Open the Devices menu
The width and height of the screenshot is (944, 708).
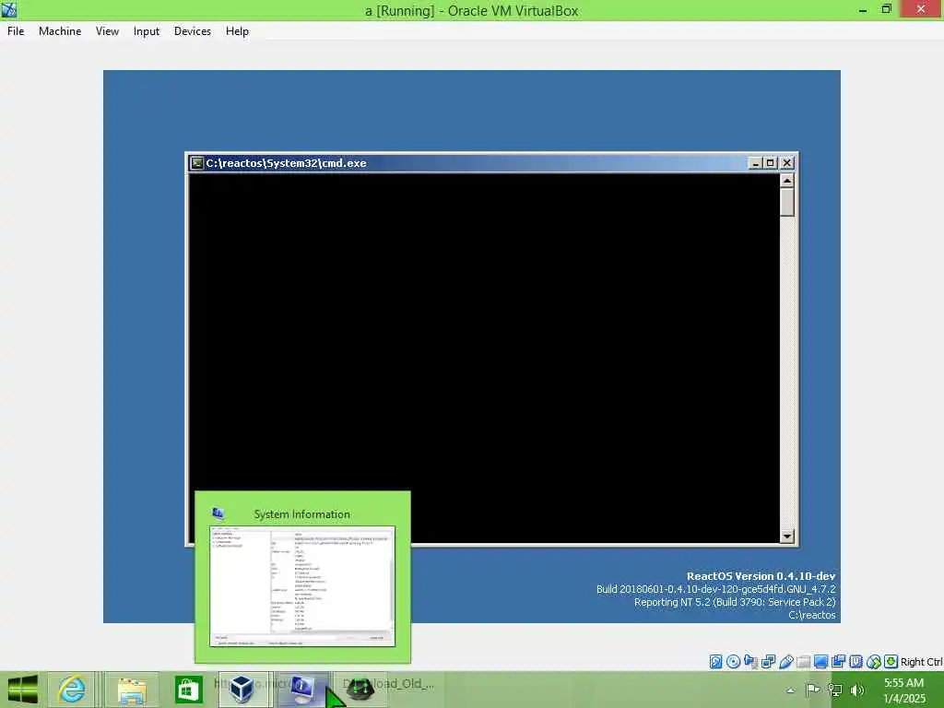(192, 31)
